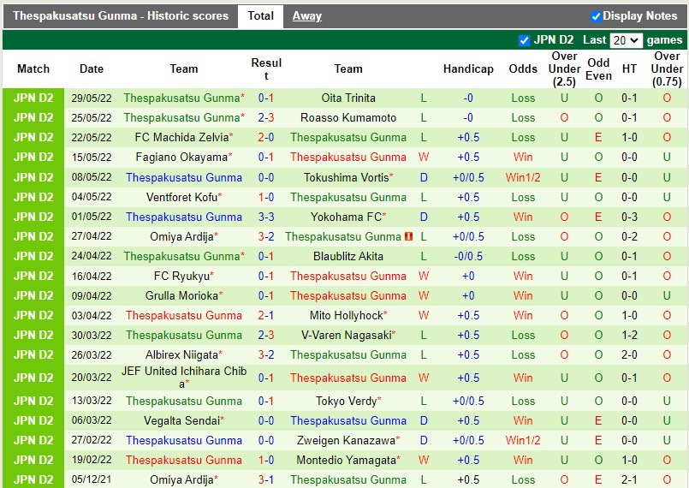Open the Last 20 games dropdown

[x=626, y=40]
